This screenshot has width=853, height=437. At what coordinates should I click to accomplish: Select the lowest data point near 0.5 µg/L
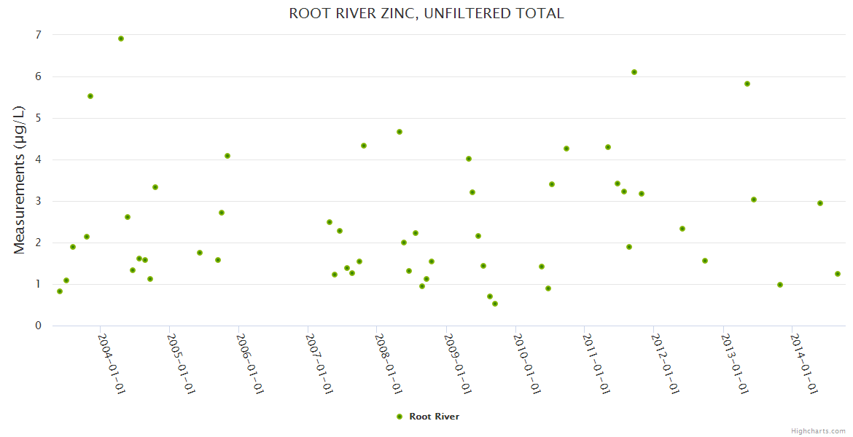point(495,304)
